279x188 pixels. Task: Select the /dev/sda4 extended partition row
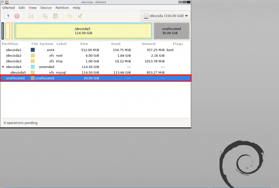click(96, 67)
